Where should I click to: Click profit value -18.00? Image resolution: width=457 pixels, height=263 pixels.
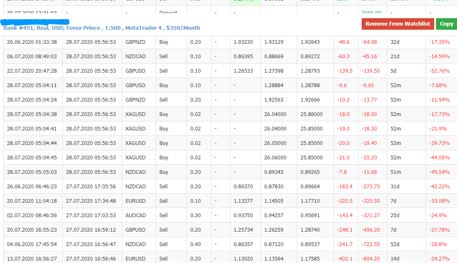[369, 114]
